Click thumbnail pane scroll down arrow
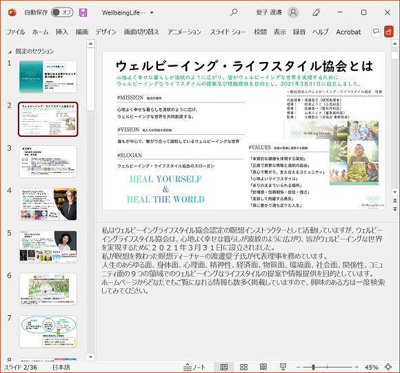400x373 pixels. 90,357
